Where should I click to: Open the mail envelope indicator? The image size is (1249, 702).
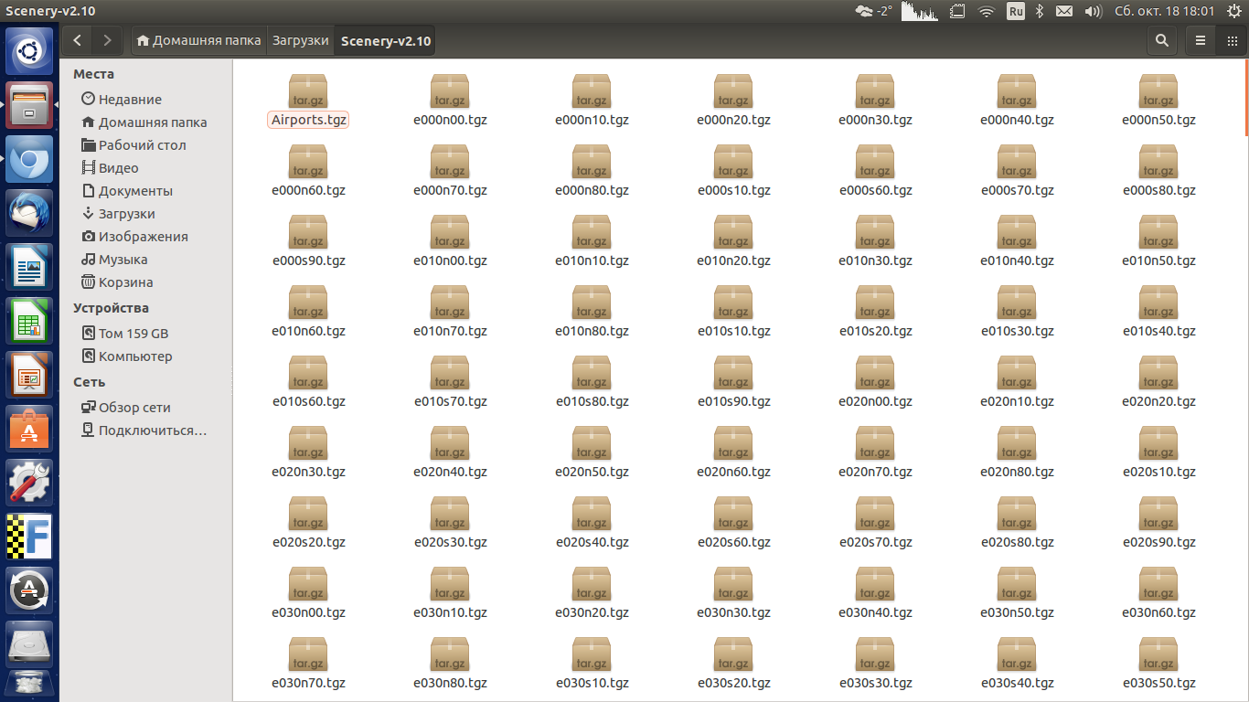1064,11
